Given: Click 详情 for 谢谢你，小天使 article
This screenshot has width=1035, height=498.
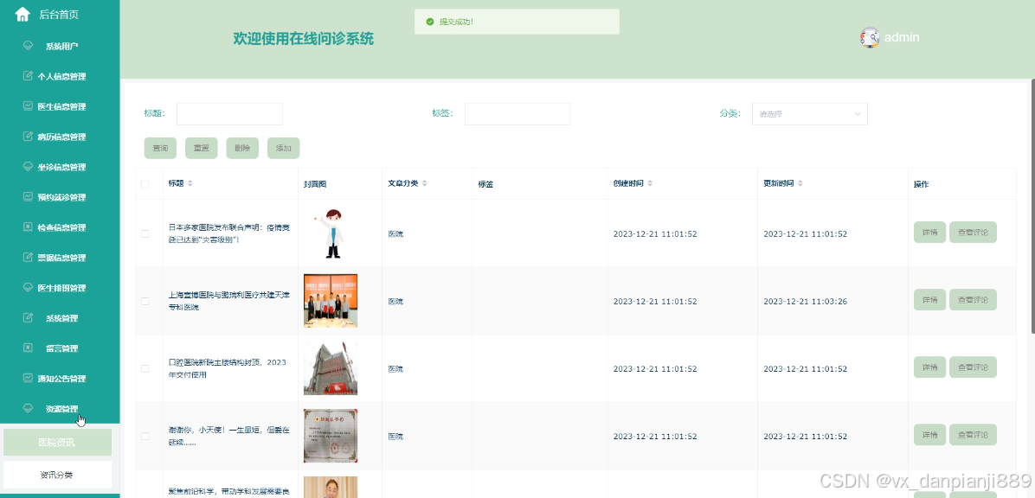Looking at the screenshot, I should [929, 435].
